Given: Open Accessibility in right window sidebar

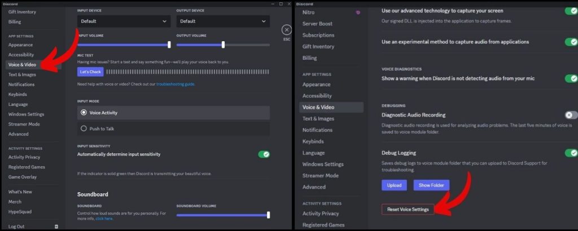Looking at the screenshot, I should pos(317,96).
